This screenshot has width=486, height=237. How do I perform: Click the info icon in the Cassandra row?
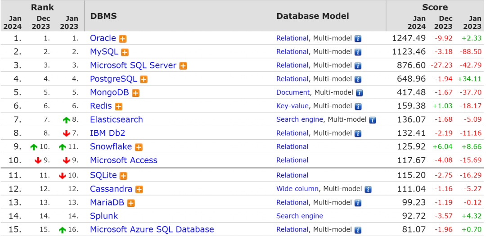368,189
